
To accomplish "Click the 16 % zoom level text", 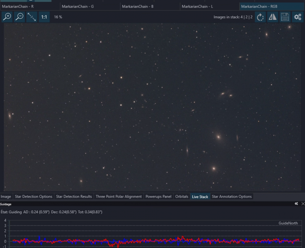I will point(58,17).
